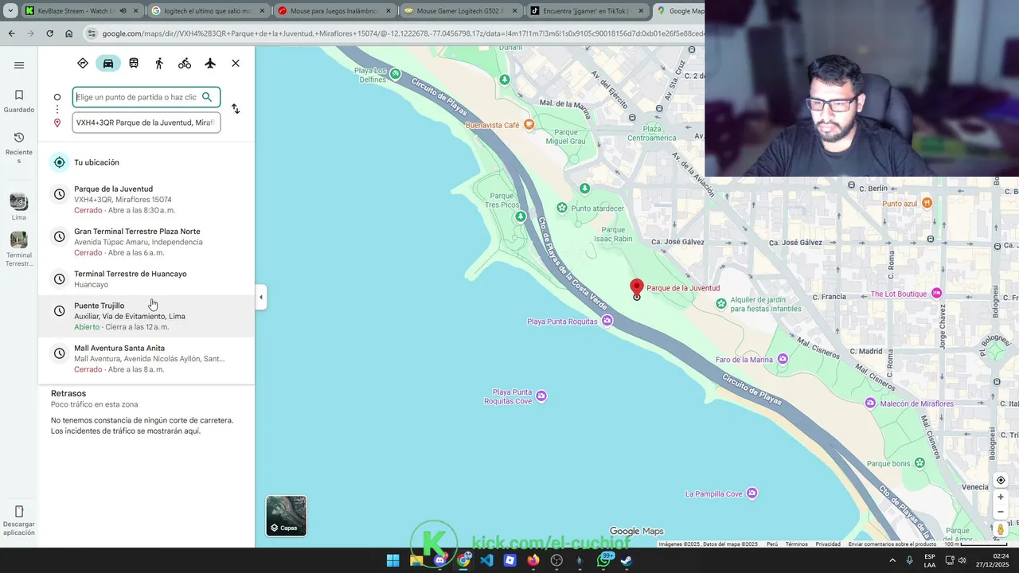Viewport: 1019px width, 573px height.
Task: Select walking travel mode
Action: coord(159,63)
